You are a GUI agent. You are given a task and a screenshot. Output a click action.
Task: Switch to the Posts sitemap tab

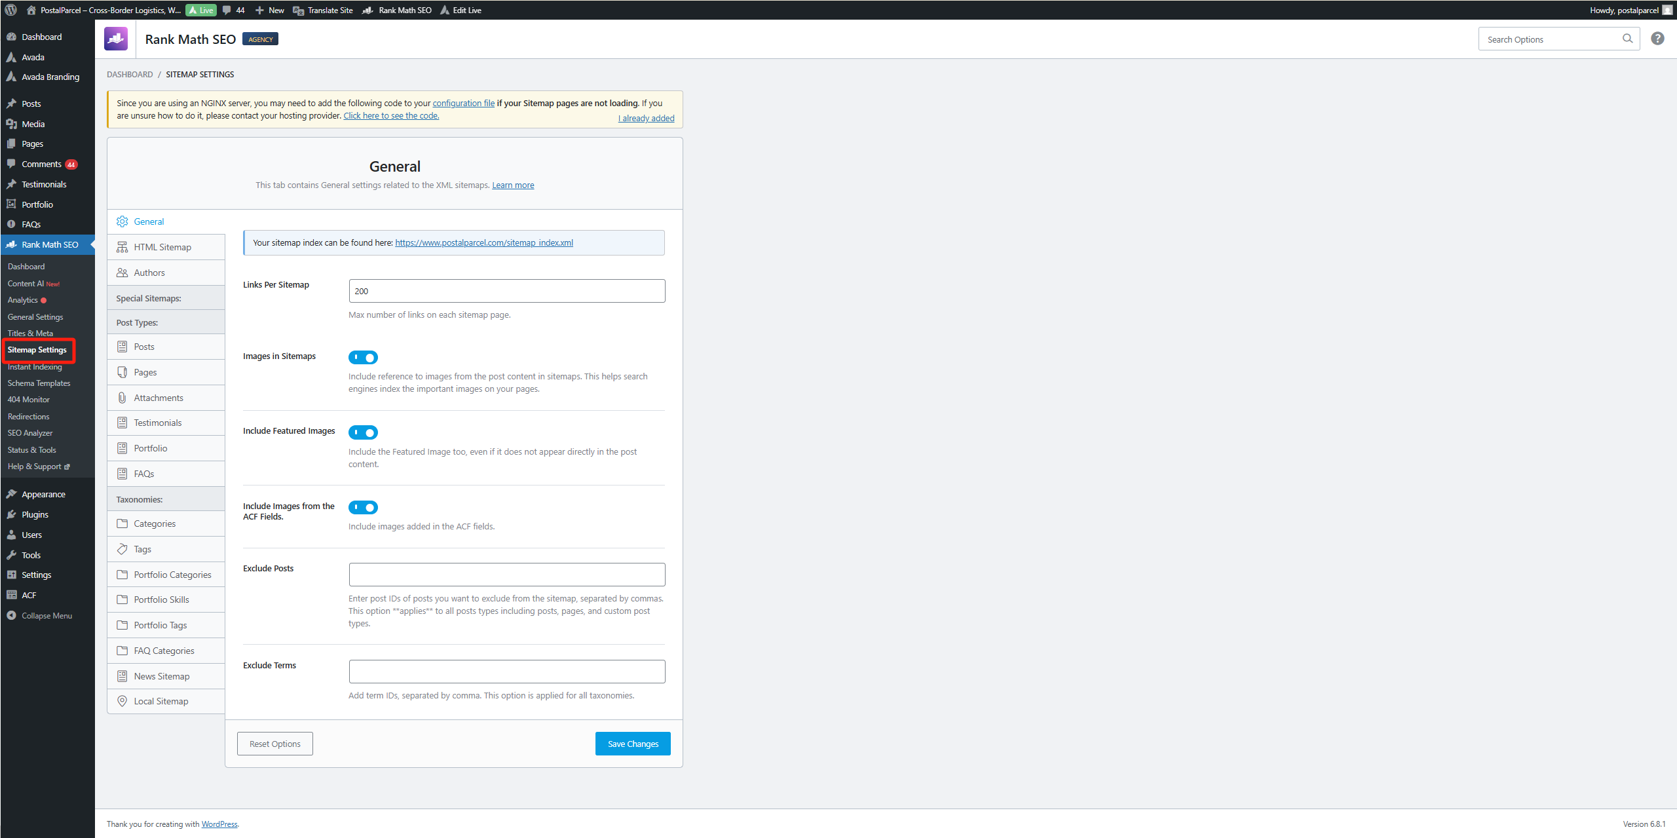142,347
